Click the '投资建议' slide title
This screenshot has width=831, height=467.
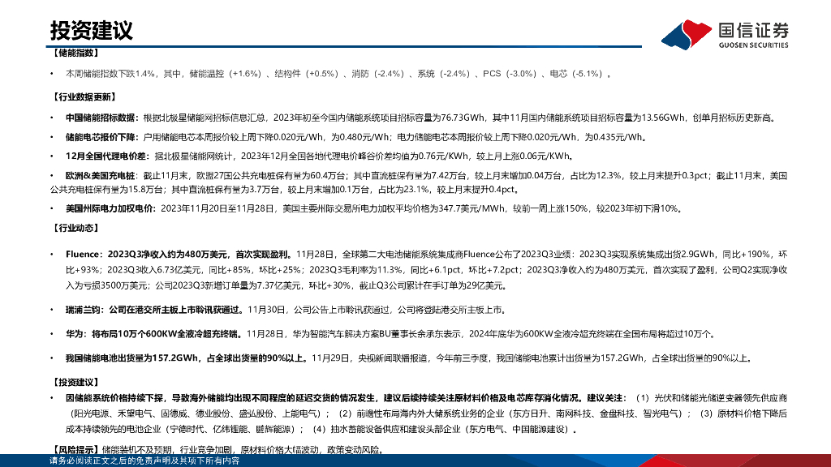point(91,30)
